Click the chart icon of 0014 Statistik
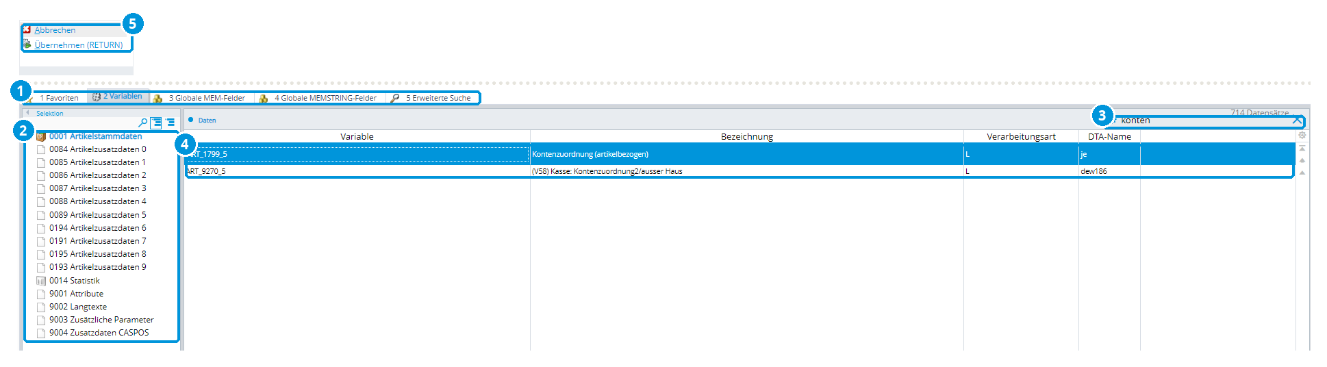This screenshot has width=1327, height=367. (41, 281)
